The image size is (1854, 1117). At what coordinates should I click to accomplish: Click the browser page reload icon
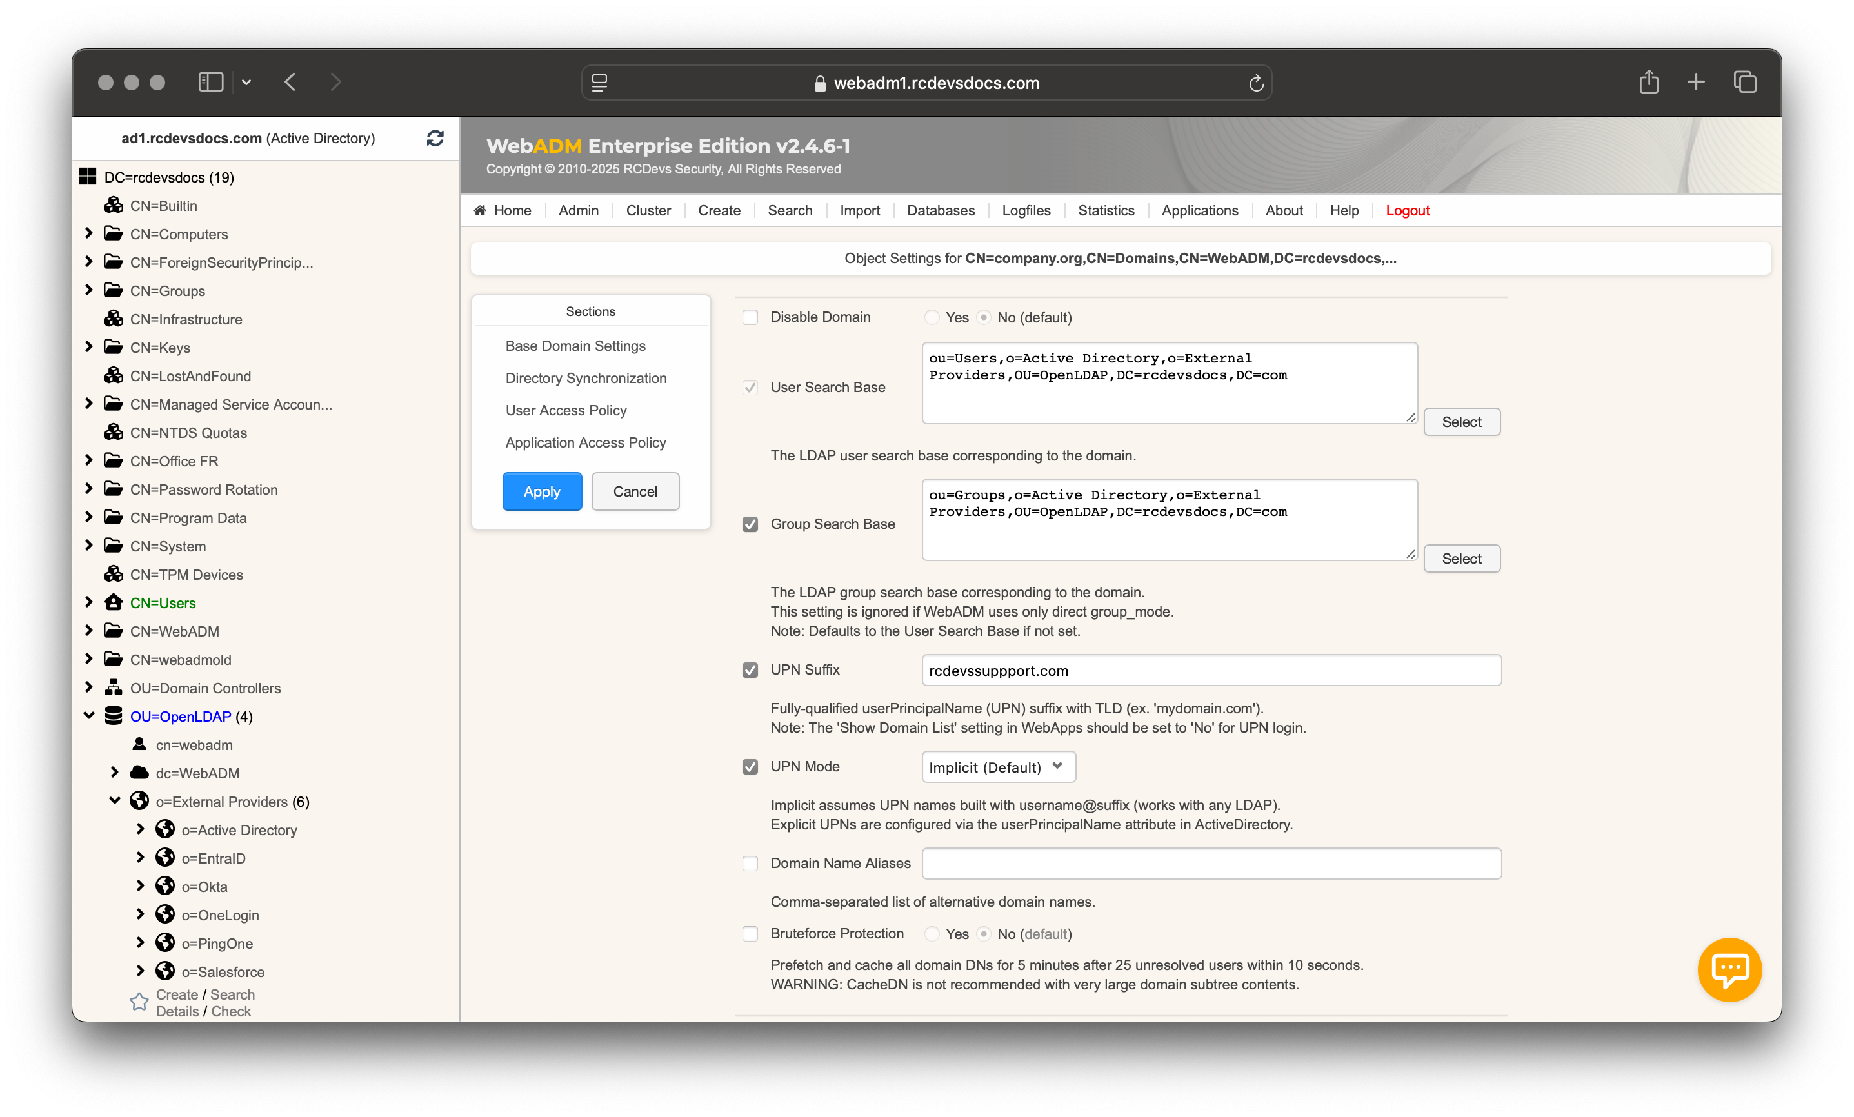(1256, 83)
